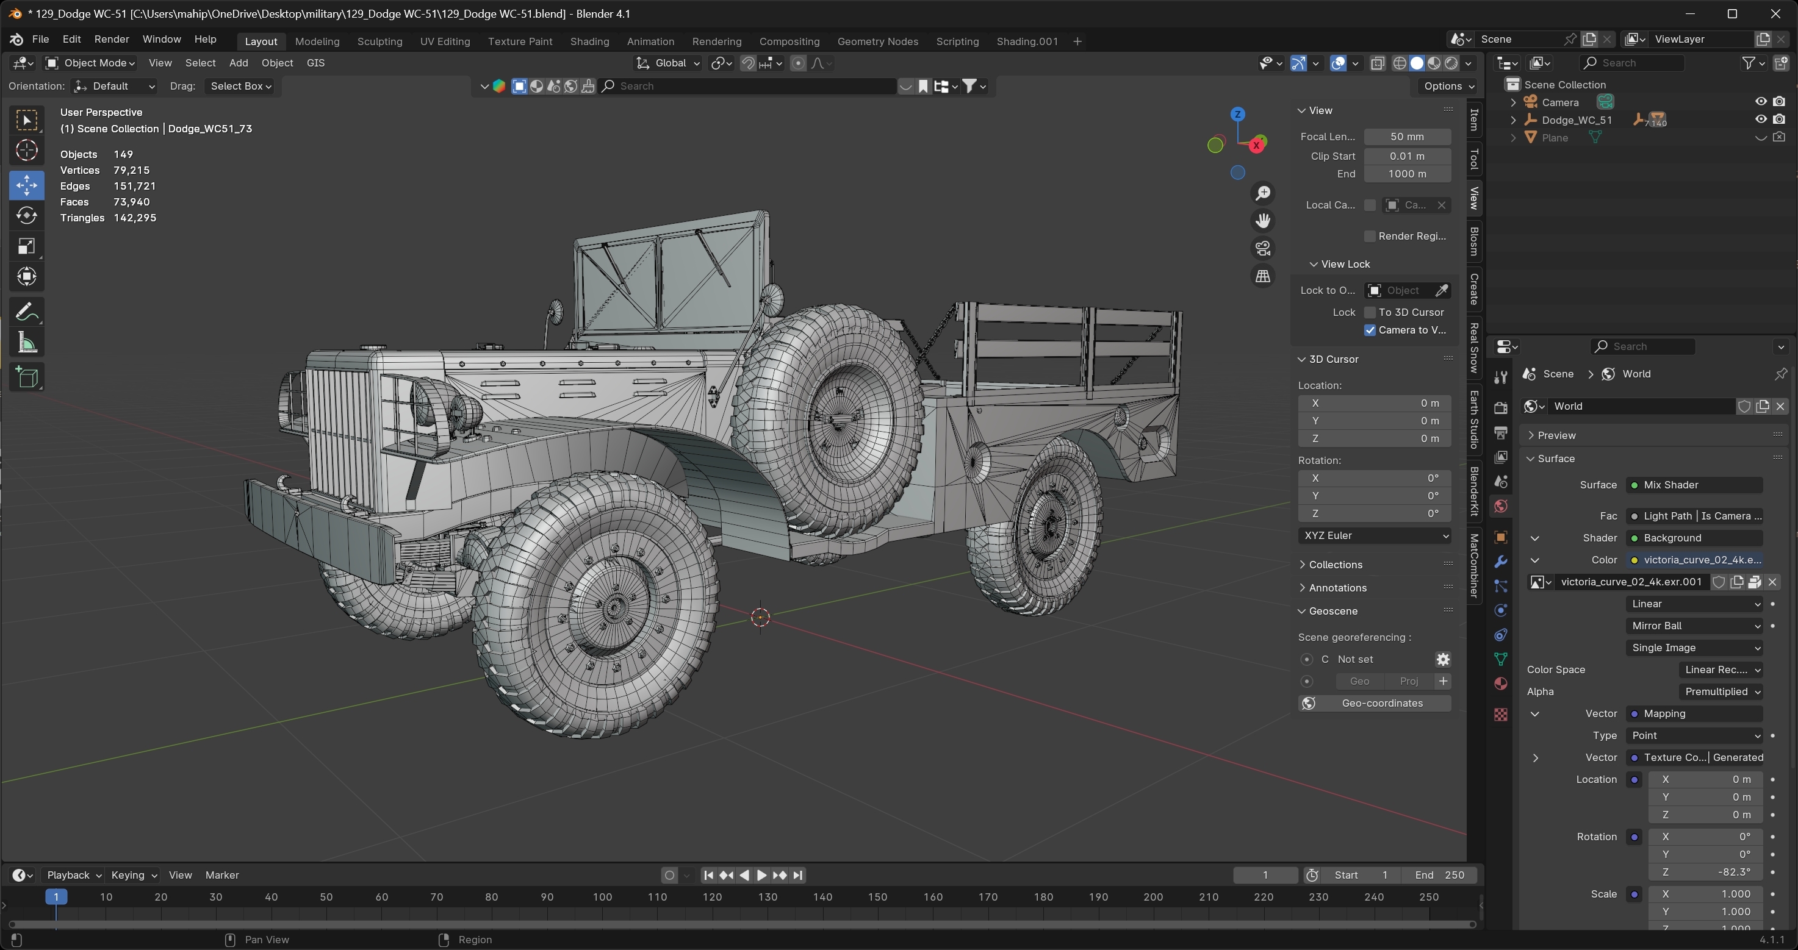Uncheck Camera to View checkbox
1798x950 pixels.
[x=1370, y=330]
